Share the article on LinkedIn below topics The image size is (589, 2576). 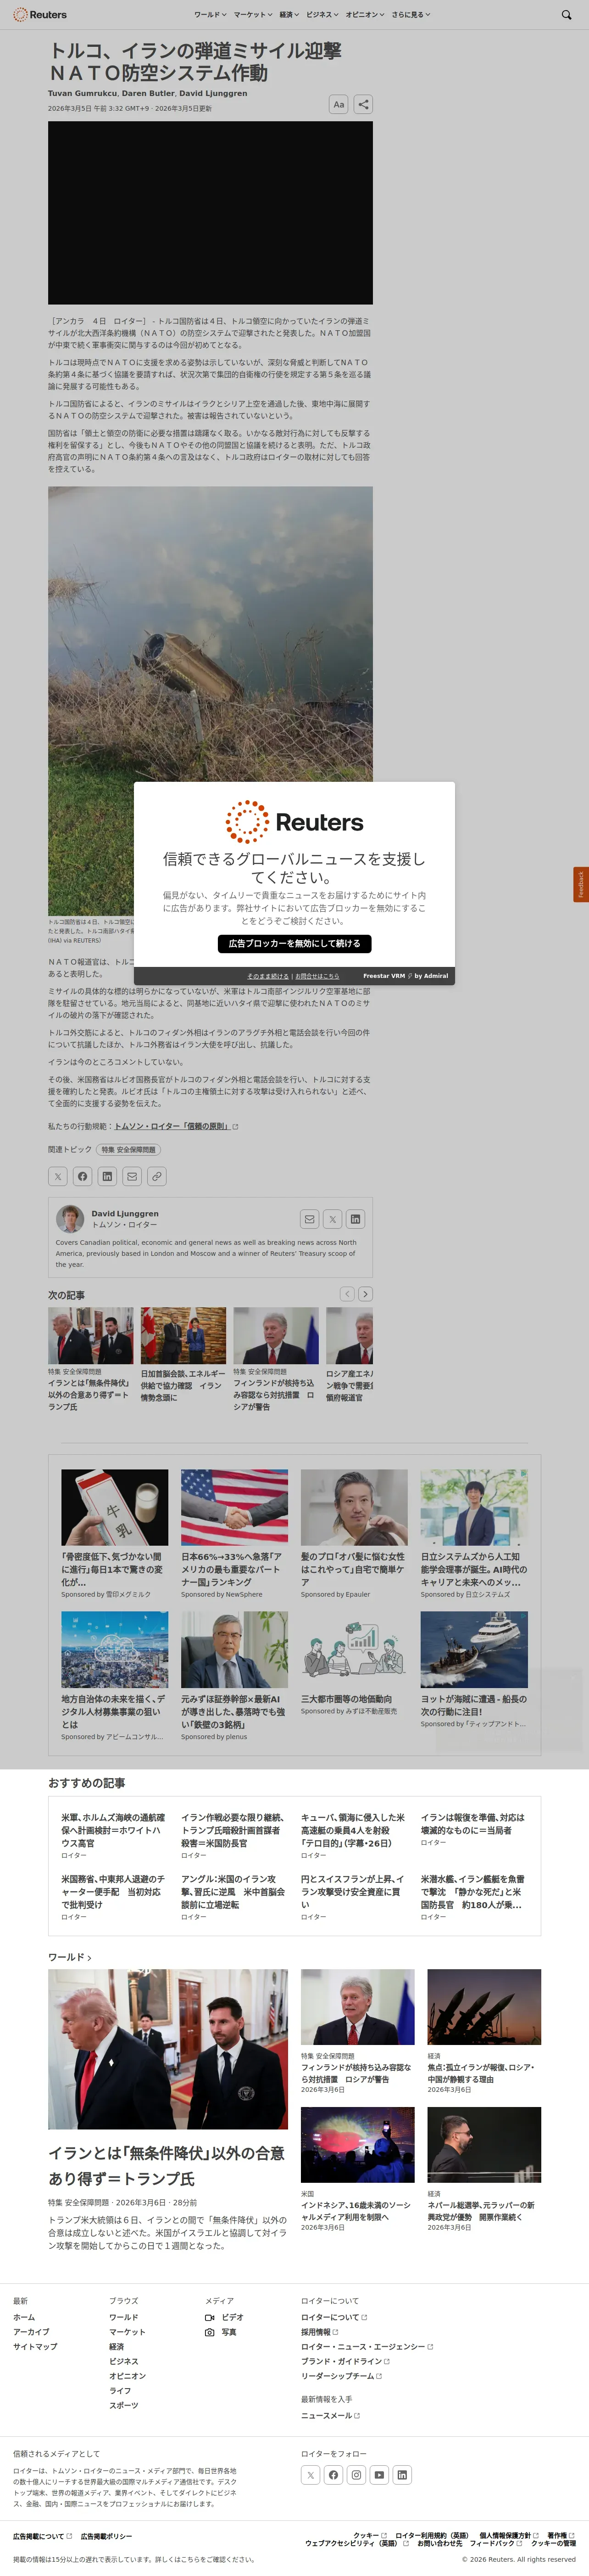click(x=107, y=1176)
